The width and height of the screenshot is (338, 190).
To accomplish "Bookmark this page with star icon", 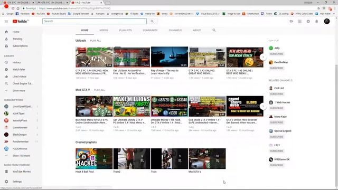I will (x=318, y=8).
